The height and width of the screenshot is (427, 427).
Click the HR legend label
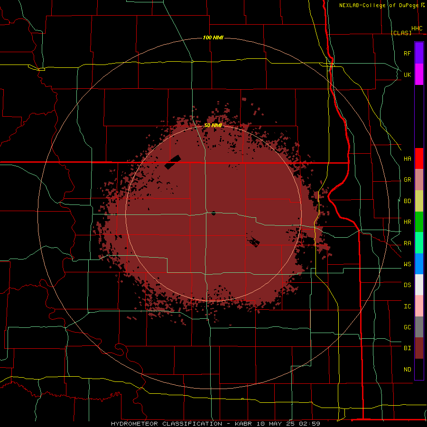tap(408, 222)
